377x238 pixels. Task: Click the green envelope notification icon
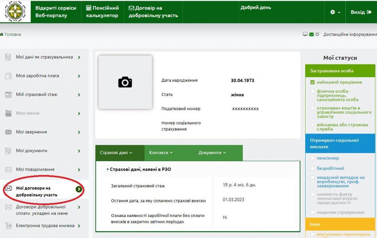311,34
